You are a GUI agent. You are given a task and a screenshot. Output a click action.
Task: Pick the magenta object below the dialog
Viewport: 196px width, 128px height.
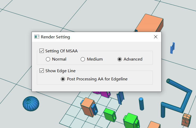click(x=102, y=94)
